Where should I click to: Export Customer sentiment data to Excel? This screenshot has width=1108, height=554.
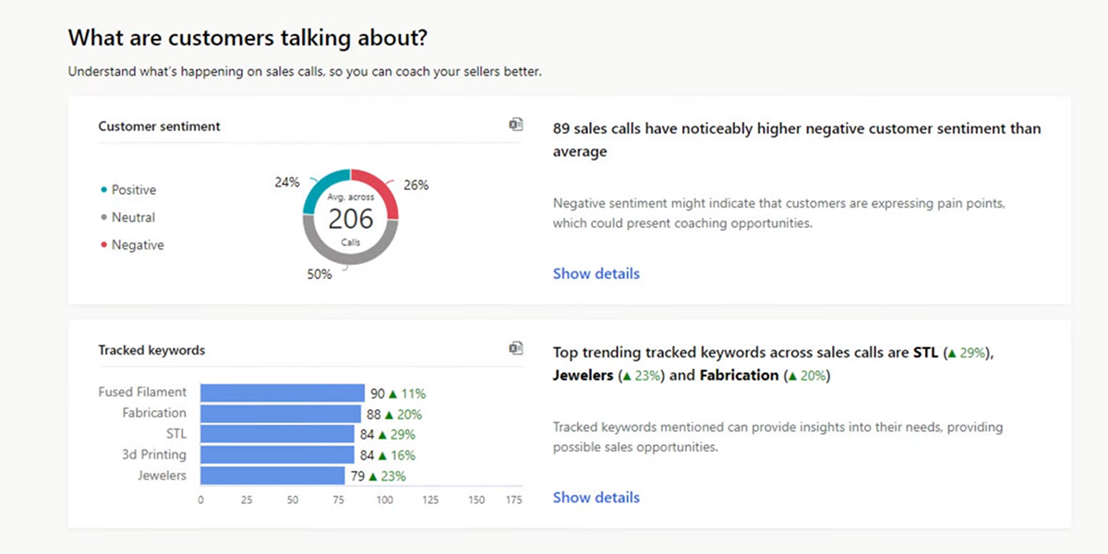pos(515,124)
